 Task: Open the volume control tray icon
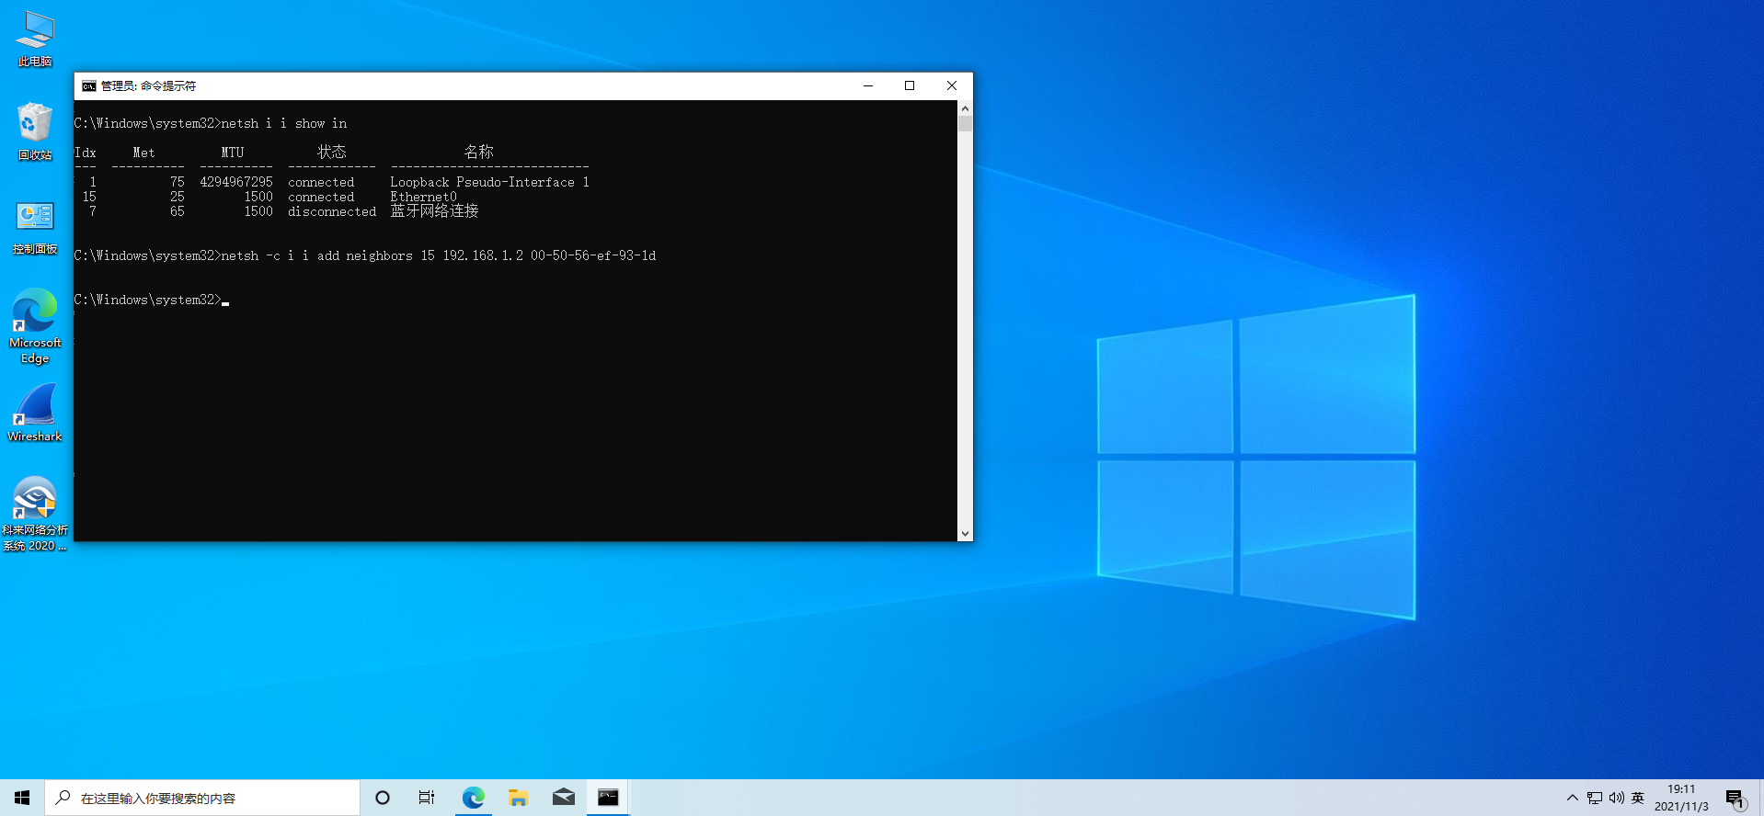(x=1616, y=798)
